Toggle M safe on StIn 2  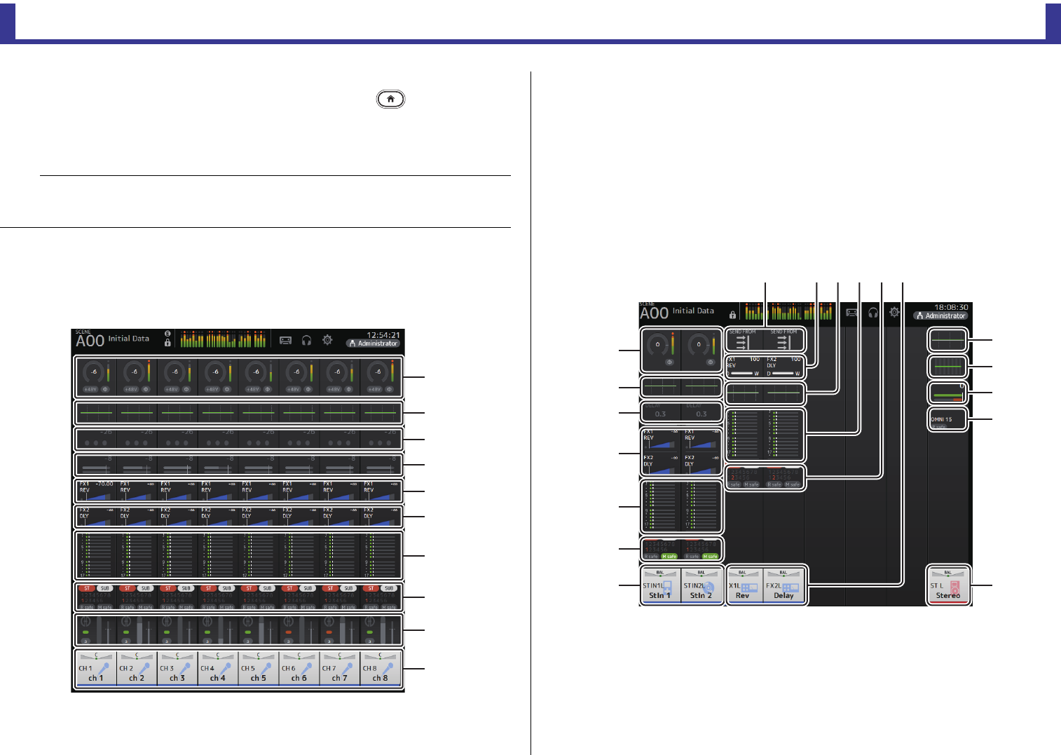coord(711,557)
